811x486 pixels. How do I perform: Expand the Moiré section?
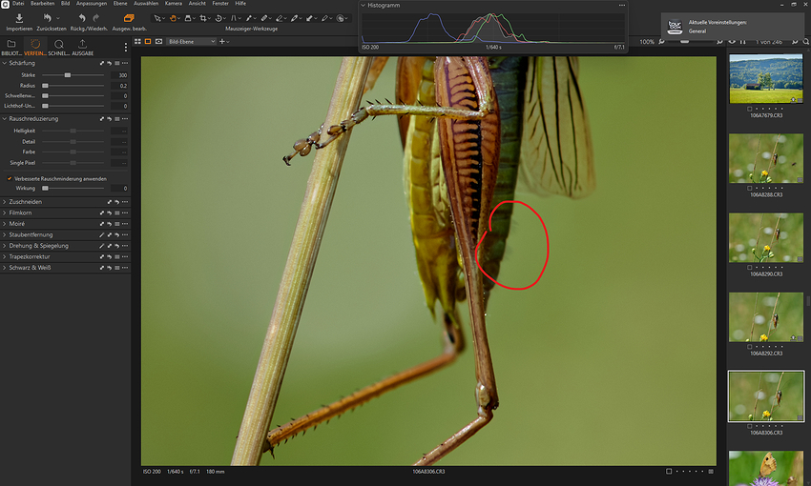(5, 224)
